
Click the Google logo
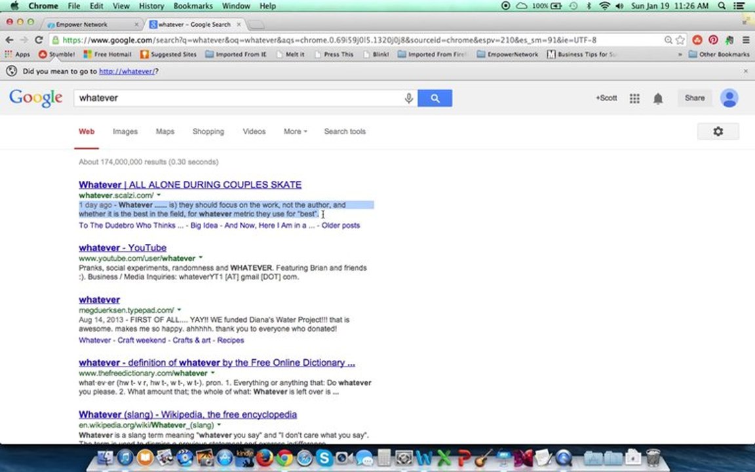tap(36, 98)
